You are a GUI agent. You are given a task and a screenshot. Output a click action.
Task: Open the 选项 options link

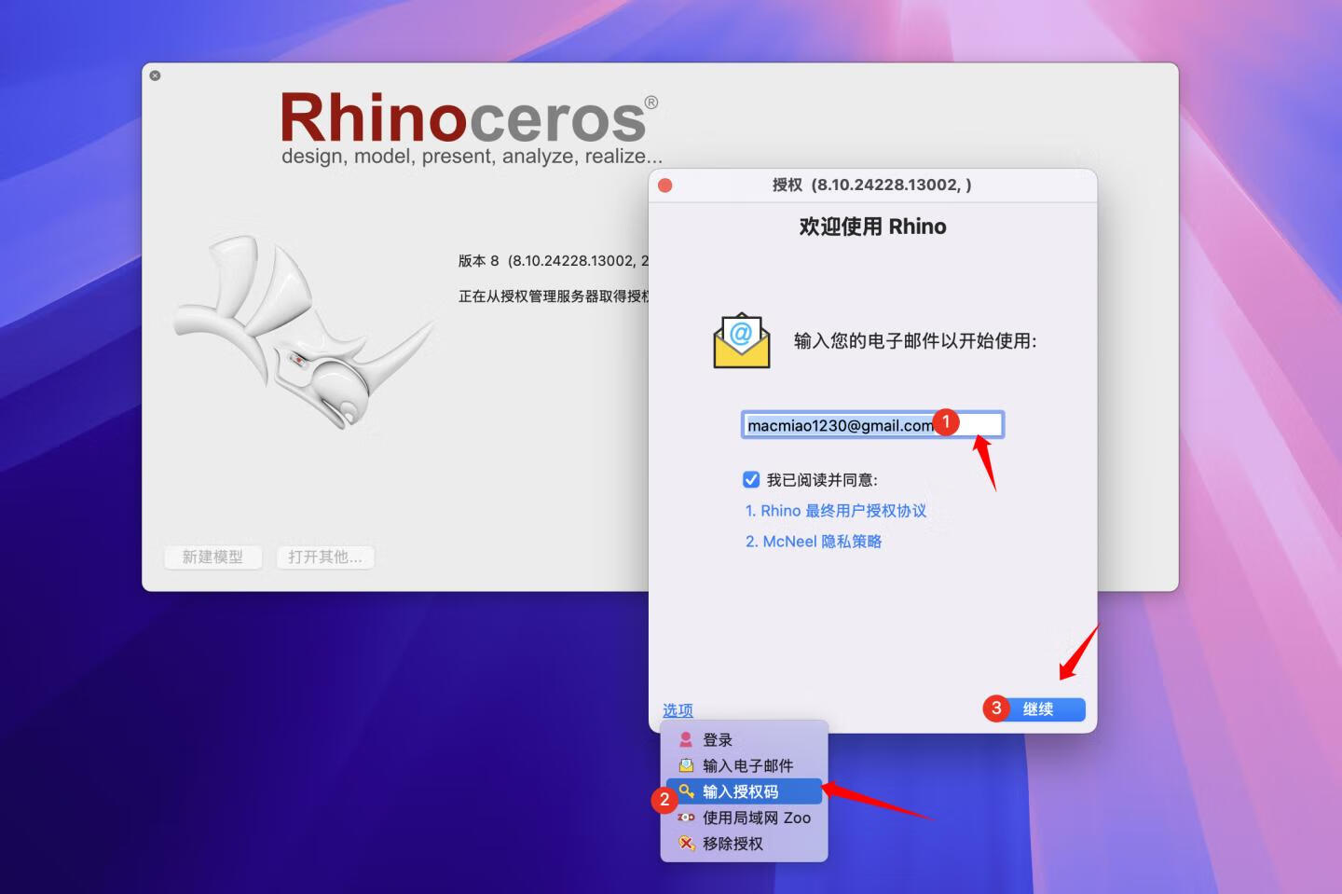[678, 710]
